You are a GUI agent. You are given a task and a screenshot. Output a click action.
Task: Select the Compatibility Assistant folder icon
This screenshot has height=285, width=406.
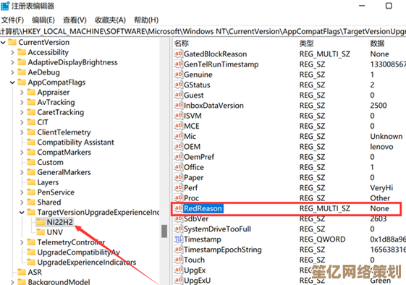tap(31, 142)
